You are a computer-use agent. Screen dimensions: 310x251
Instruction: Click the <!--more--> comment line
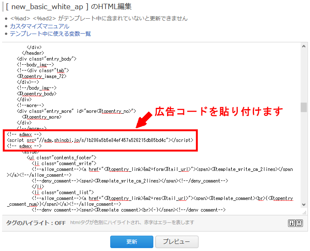click(x=30, y=105)
